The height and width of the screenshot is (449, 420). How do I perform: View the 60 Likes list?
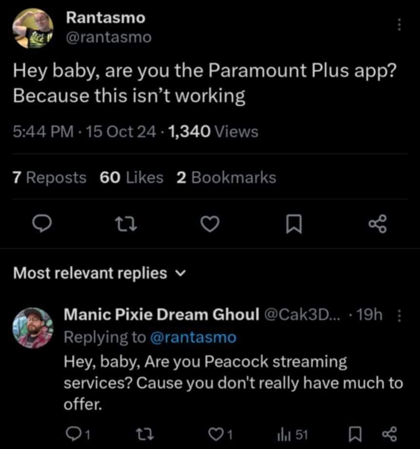click(131, 178)
